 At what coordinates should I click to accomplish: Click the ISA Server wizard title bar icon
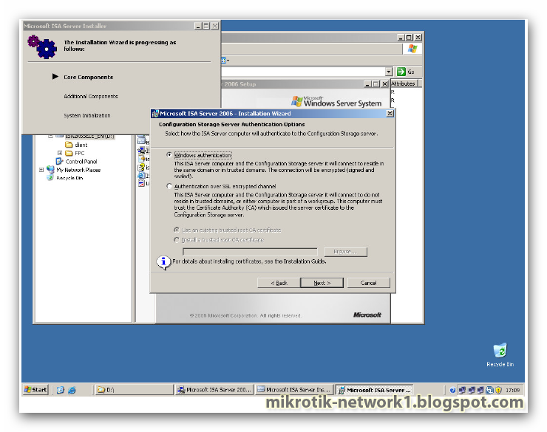(155, 114)
